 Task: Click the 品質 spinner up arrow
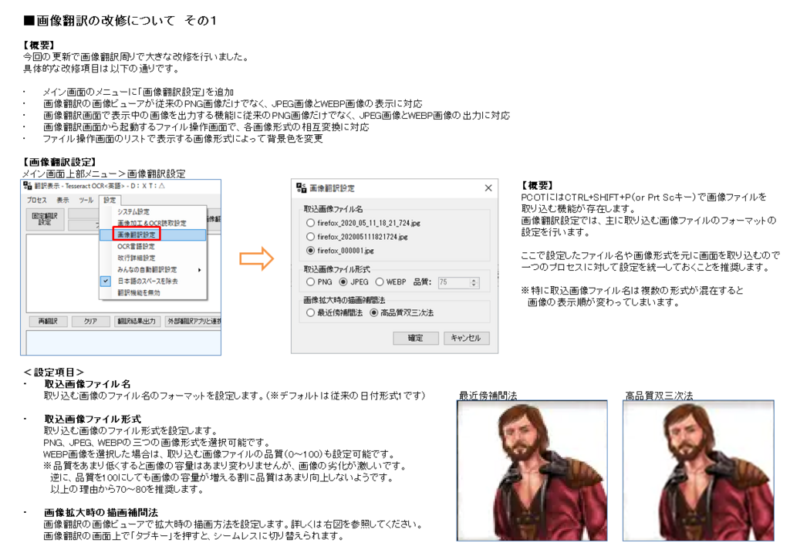coord(474,280)
